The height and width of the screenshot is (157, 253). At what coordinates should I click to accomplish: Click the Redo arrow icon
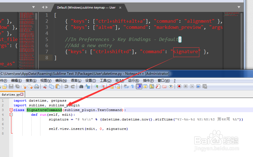coord(73,86)
